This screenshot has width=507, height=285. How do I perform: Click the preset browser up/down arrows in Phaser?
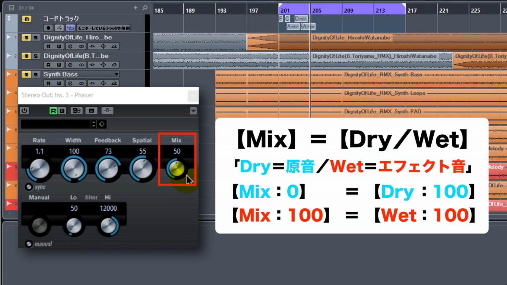pyautogui.click(x=94, y=124)
